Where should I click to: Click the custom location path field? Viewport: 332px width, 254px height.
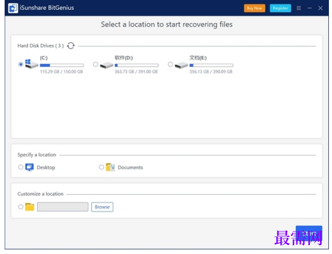tap(63, 207)
